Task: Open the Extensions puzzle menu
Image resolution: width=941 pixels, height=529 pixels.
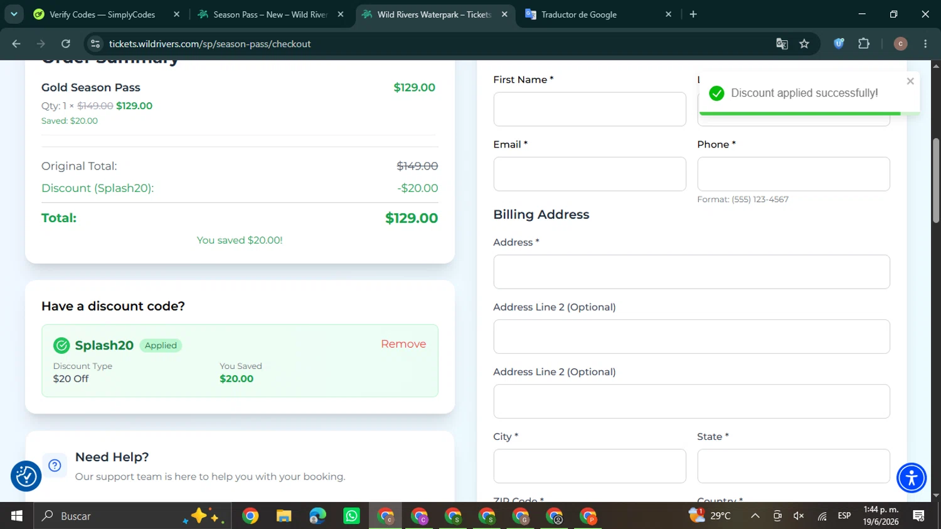Action: tap(864, 44)
